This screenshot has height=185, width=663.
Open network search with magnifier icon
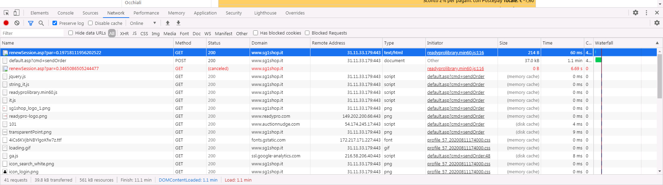coord(41,23)
